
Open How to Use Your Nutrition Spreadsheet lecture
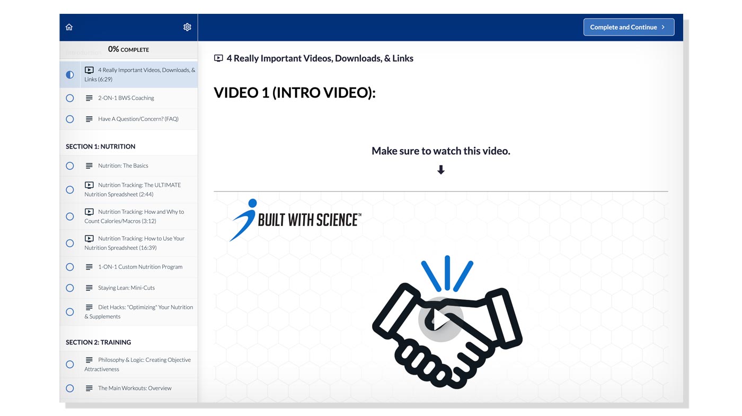tap(129, 243)
